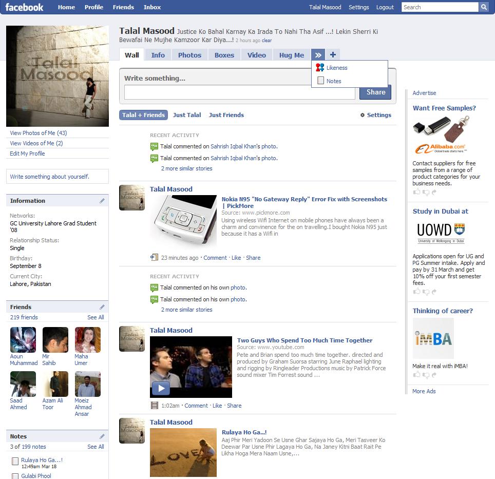Click share arrow under Study in Dubai ad

[x=434, y=292]
